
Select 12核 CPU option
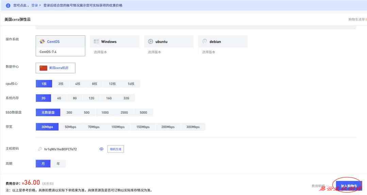tap(112, 84)
